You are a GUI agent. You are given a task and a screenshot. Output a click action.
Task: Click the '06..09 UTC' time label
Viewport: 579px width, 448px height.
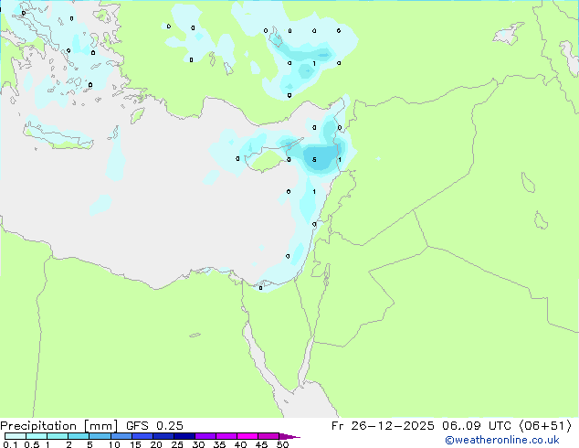coord(477,426)
